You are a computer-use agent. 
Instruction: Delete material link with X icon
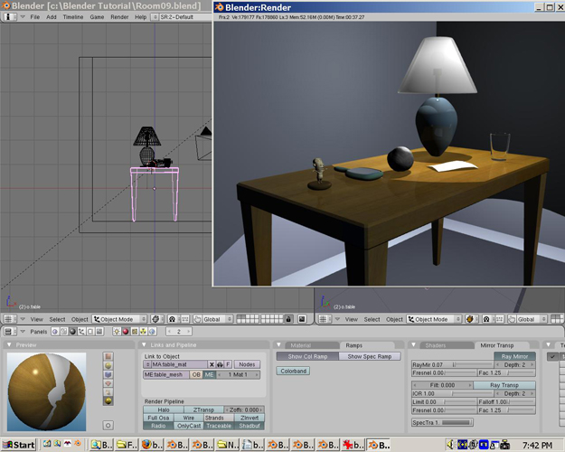tap(210, 364)
